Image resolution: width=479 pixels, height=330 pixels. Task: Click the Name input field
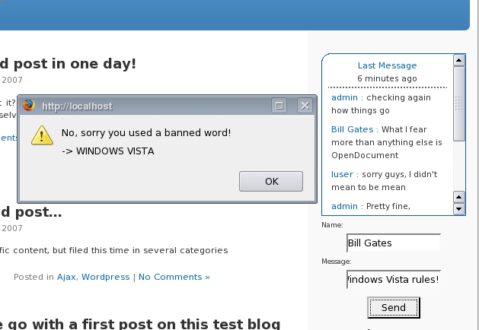(x=393, y=243)
